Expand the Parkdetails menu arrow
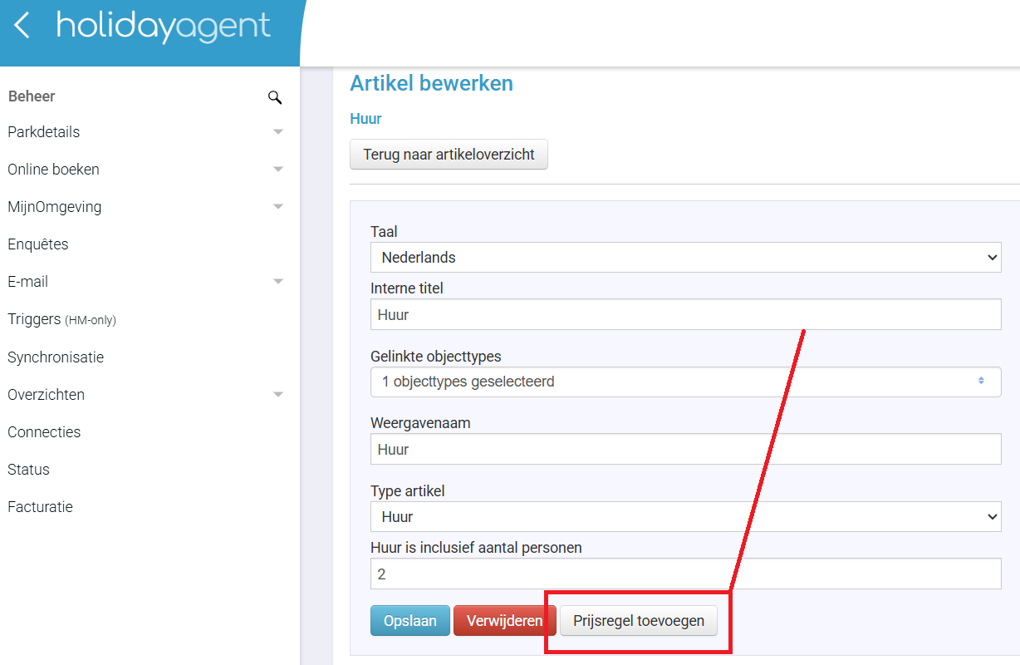The width and height of the screenshot is (1020, 665). [x=278, y=132]
